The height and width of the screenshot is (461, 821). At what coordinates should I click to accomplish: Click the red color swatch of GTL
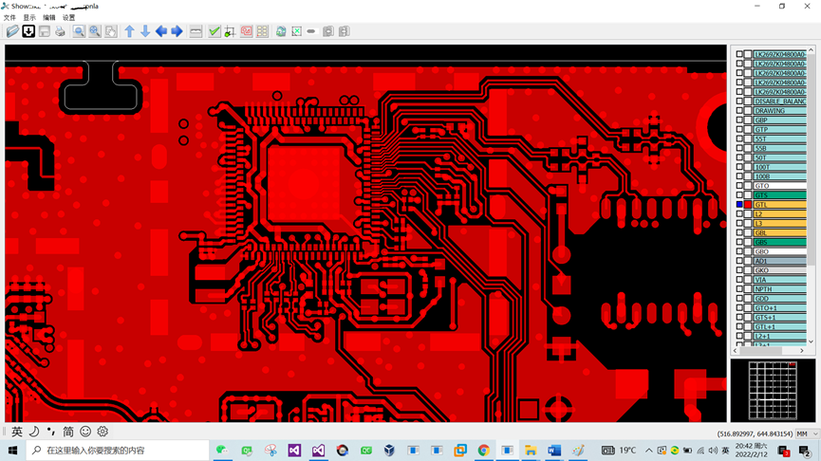point(748,205)
